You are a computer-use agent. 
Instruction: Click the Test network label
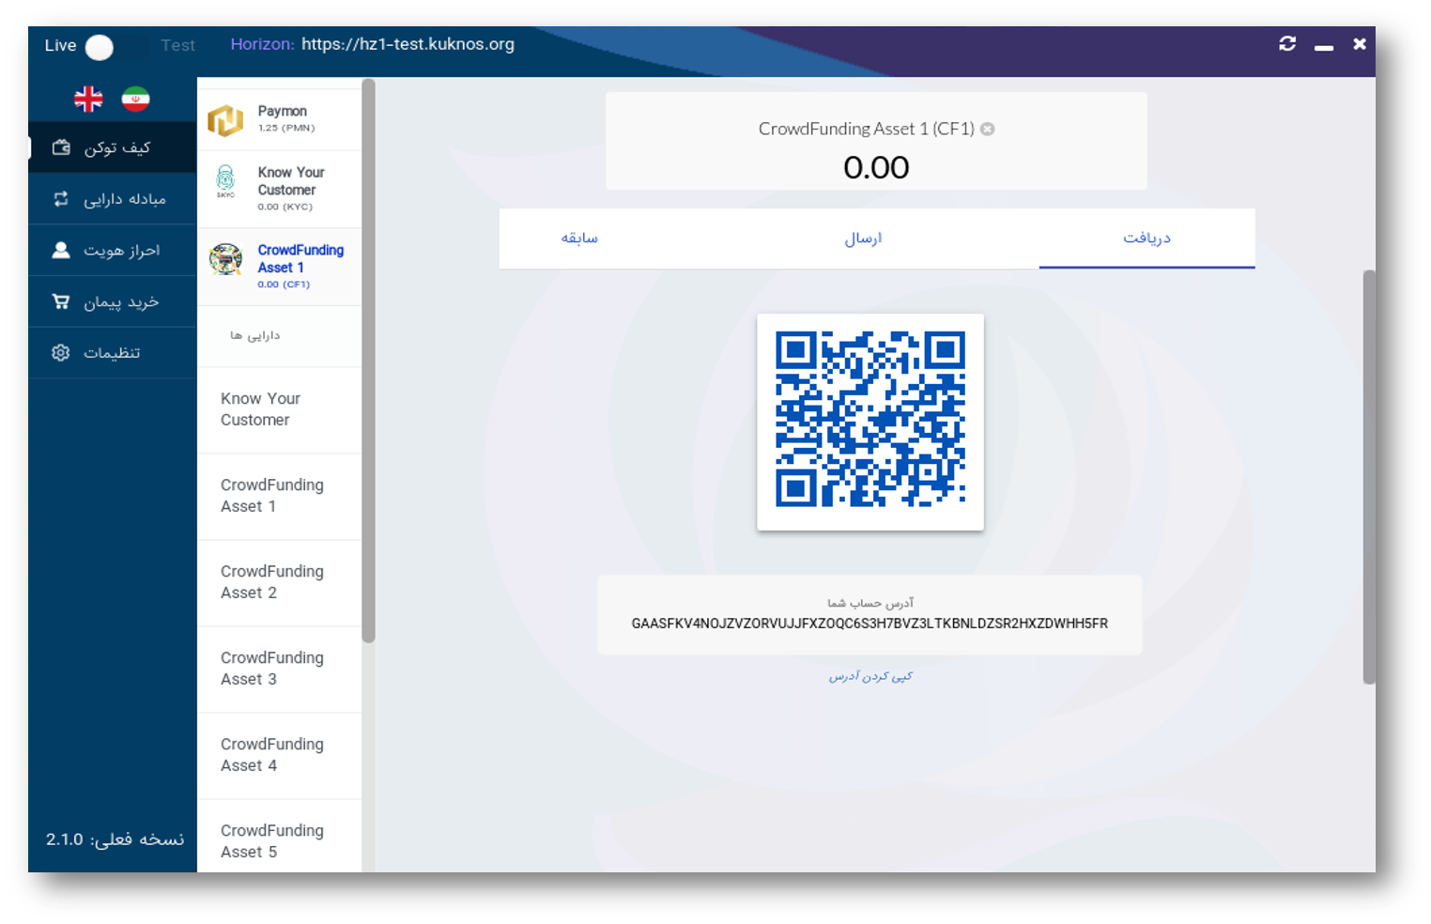tap(177, 45)
